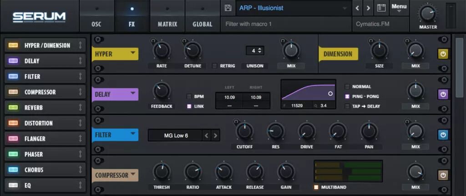
Task: Click the Phaser rack color icon
Action: tap(13, 154)
